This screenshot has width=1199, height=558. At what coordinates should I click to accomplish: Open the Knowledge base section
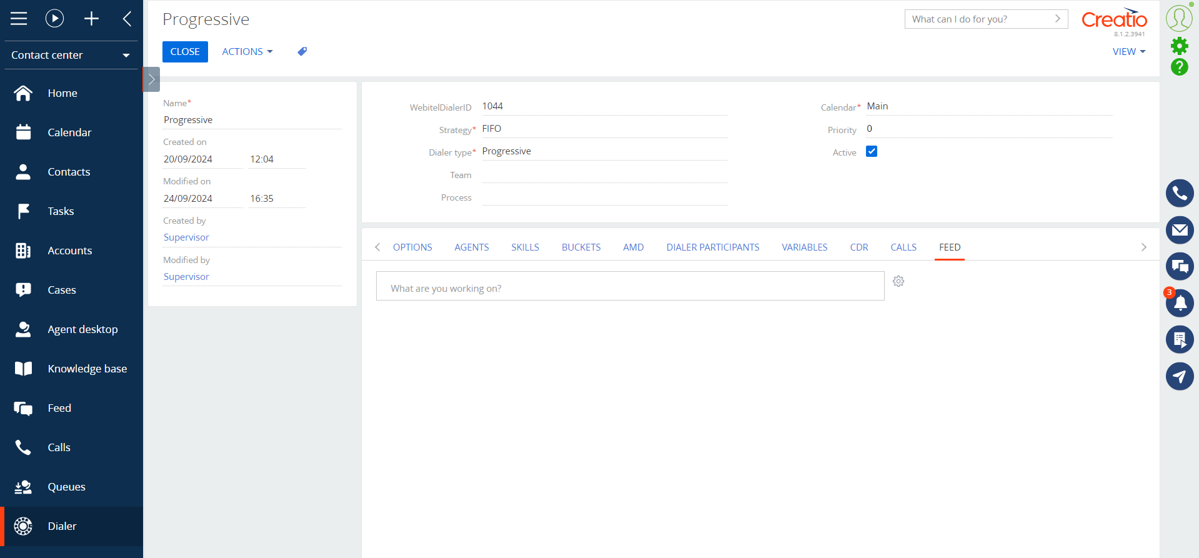[x=71, y=369]
